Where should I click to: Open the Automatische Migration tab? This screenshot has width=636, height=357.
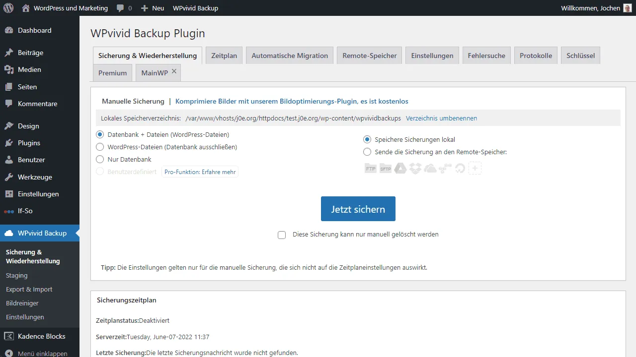tap(290, 56)
